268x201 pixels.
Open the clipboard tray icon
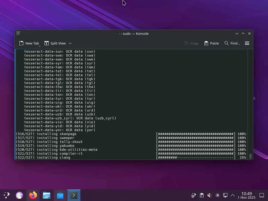202,195
